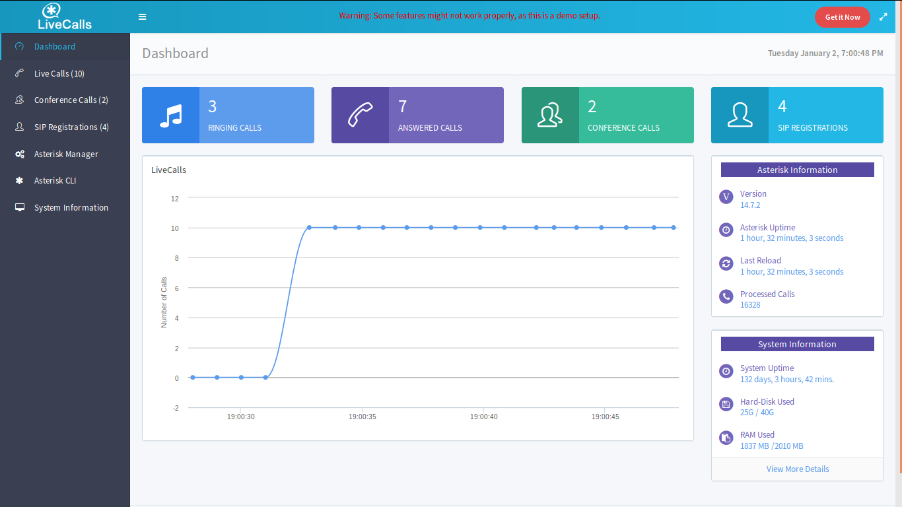Click View More Details link
Image resolution: width=902 pixels, height=507 pixels.
coord(798,469)
